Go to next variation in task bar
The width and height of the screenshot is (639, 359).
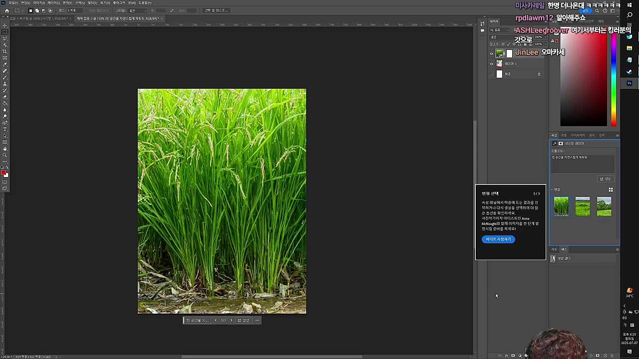tap(231, 320)
